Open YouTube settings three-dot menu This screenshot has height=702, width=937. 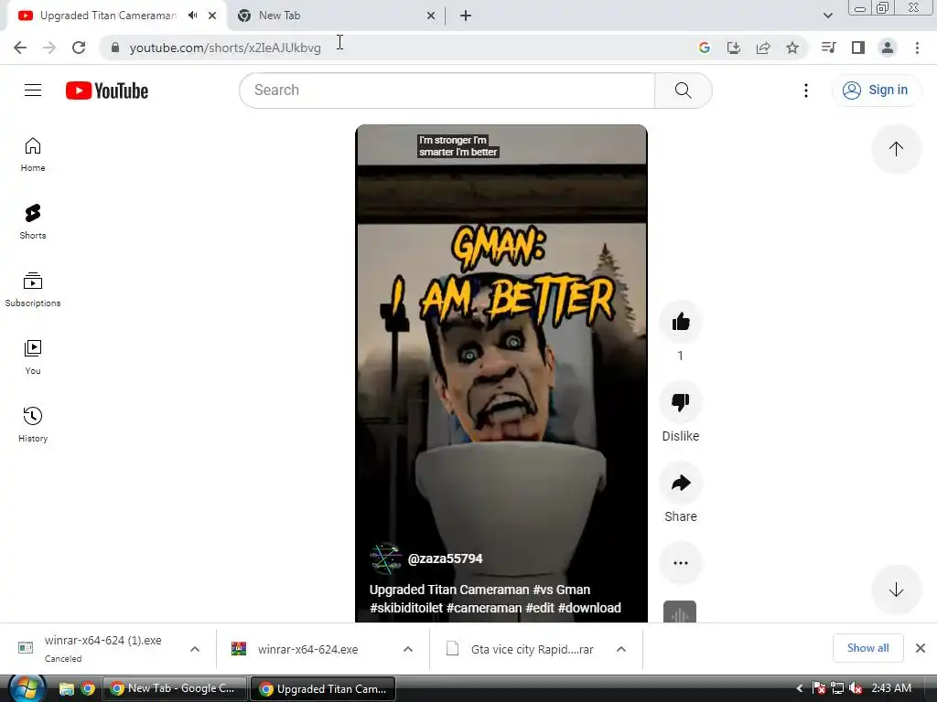(x=805, y=90)
